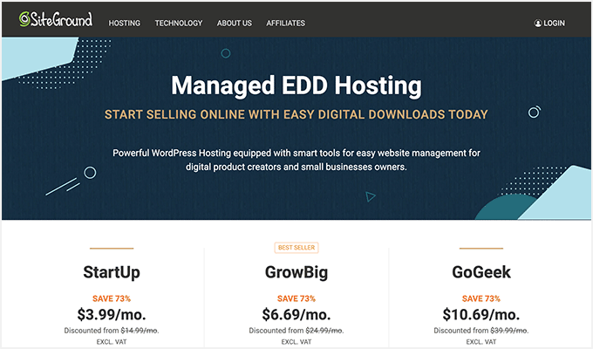
Task: Select the GoGeek plan title
Action: pos(481,272)
